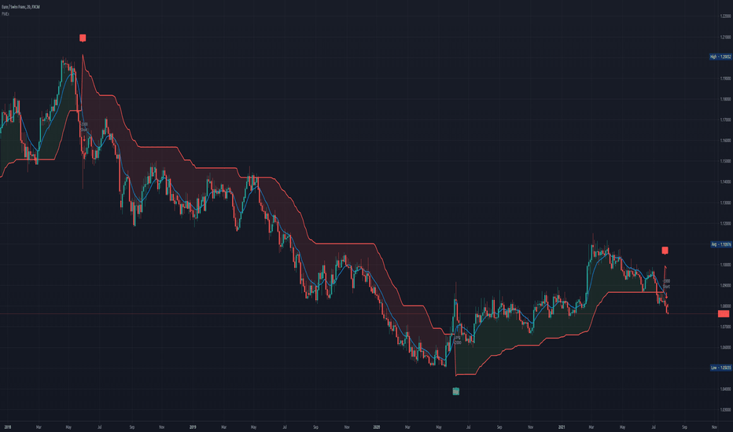Image resolution: width=733 pixels, height=432 pixels.
Task: Click the 2019 label on time axis
Action: (193, 427)
